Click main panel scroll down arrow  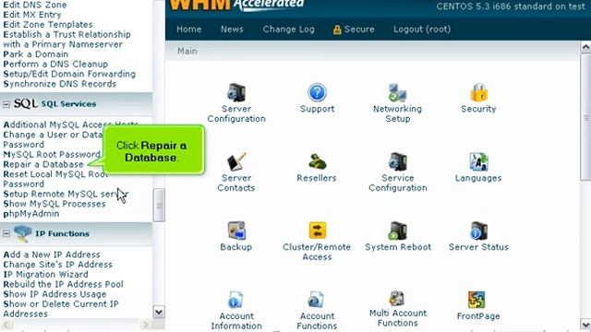pyautogui.click(x=585, y=325)
